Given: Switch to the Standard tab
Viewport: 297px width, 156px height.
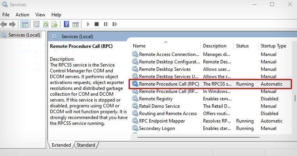Looking at the screenshot, I should (86, 145).
